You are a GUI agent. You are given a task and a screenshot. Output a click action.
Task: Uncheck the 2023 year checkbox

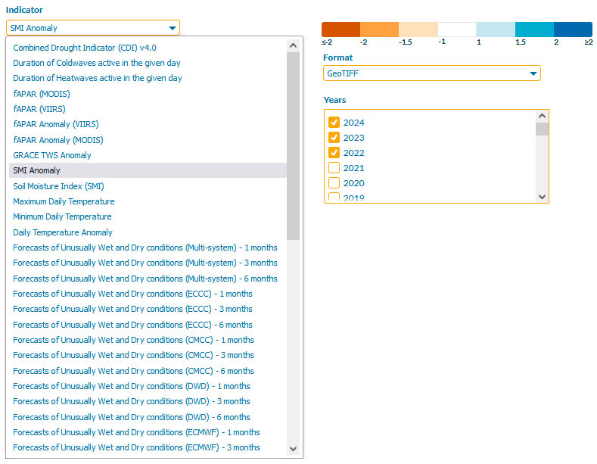click(x=334, y=138)
